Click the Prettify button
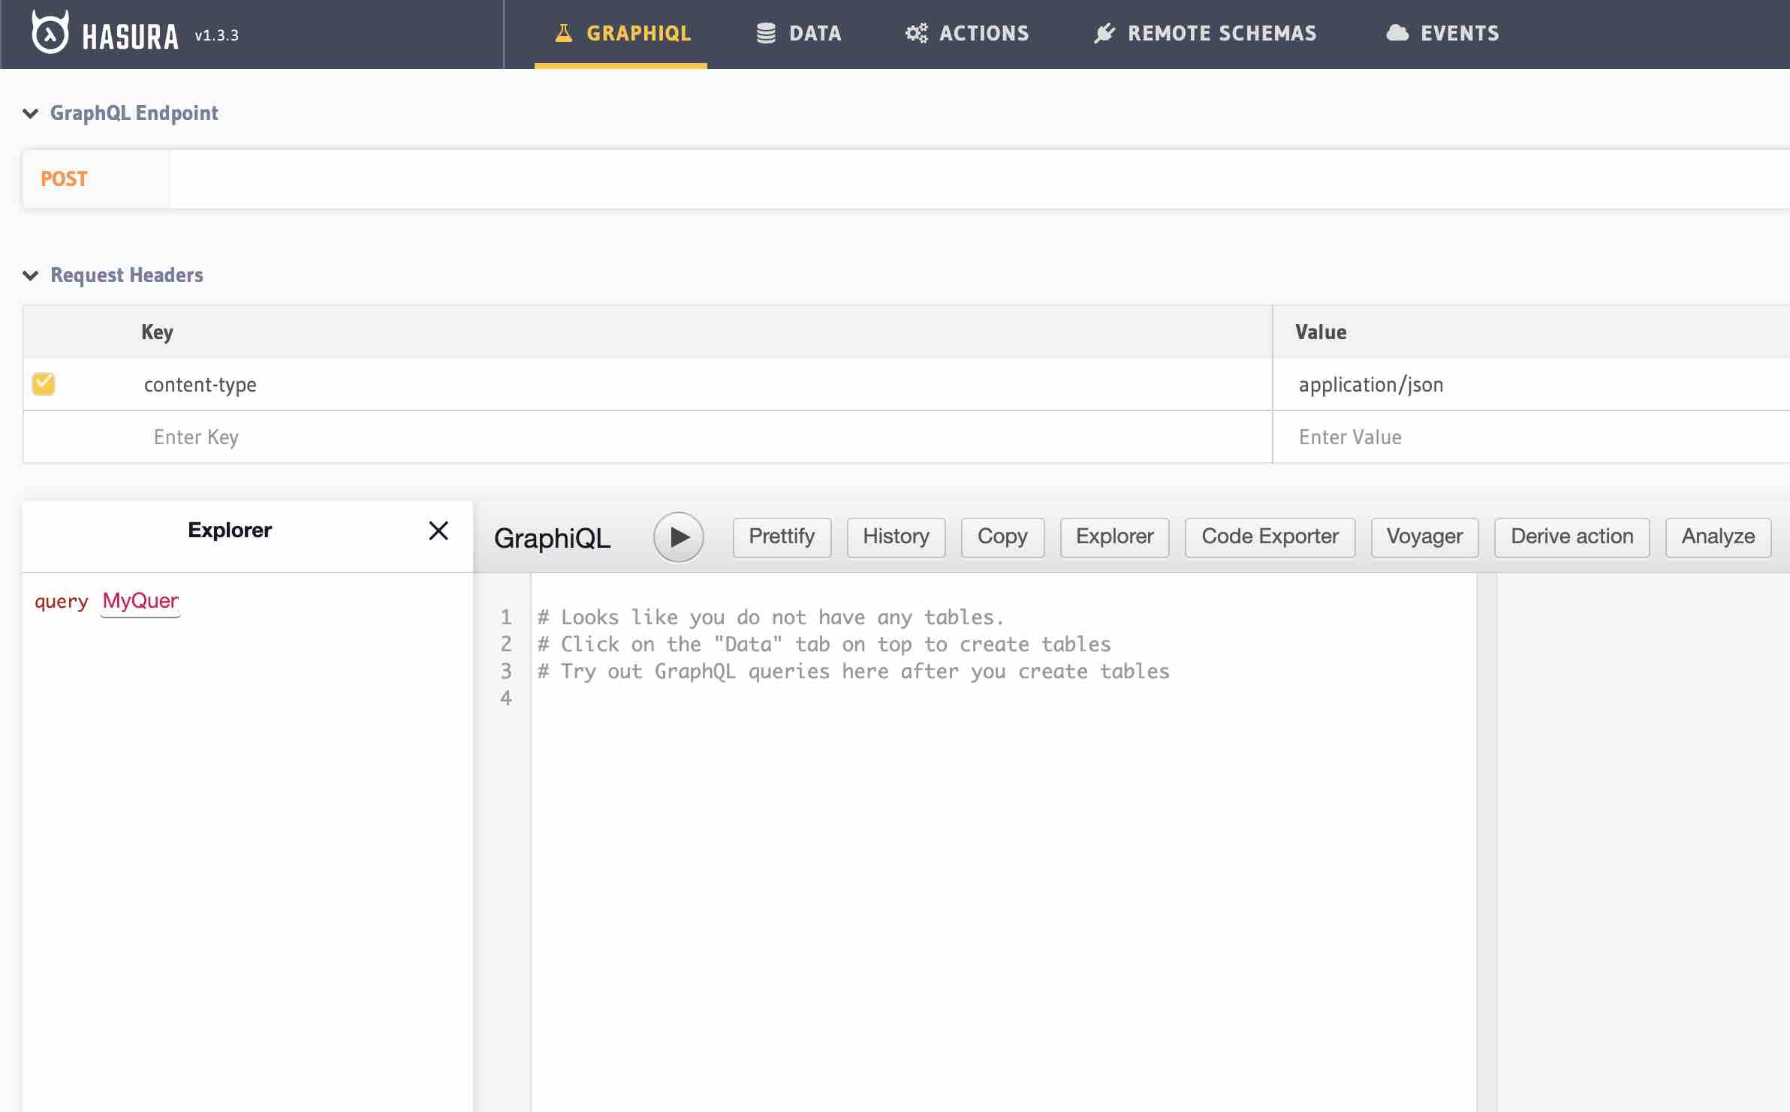This screenshot has height=1112, width=1790. 782,537
